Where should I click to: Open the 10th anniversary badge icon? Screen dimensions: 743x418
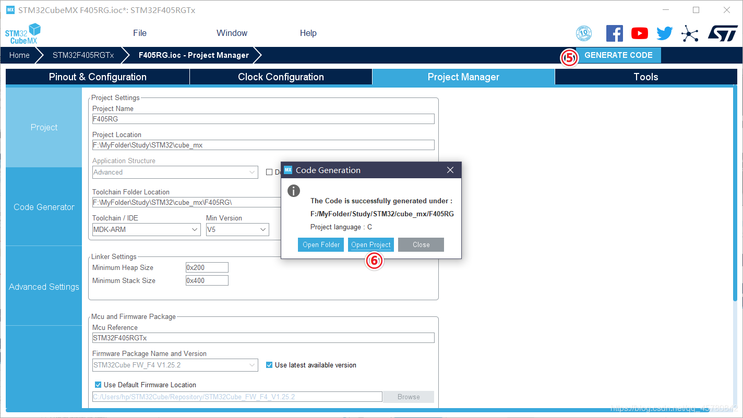(584, 33)
